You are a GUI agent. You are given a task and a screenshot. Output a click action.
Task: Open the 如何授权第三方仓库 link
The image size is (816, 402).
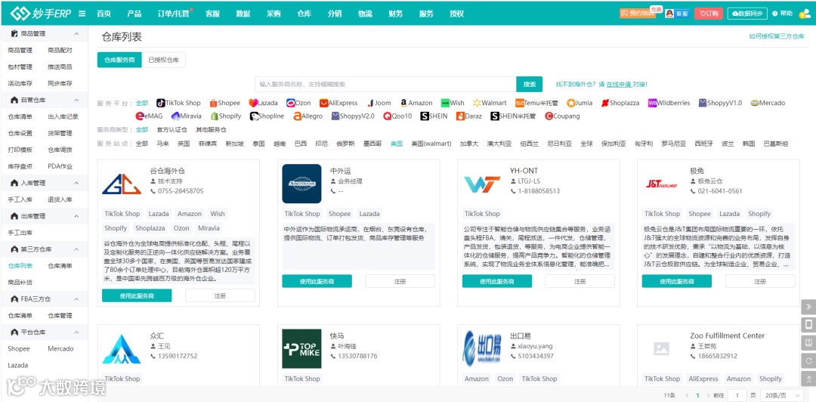(x=777, y=36)
